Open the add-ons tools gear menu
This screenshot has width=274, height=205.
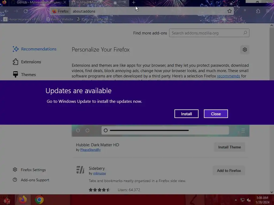pyautogui.click(x=245, y=50)
